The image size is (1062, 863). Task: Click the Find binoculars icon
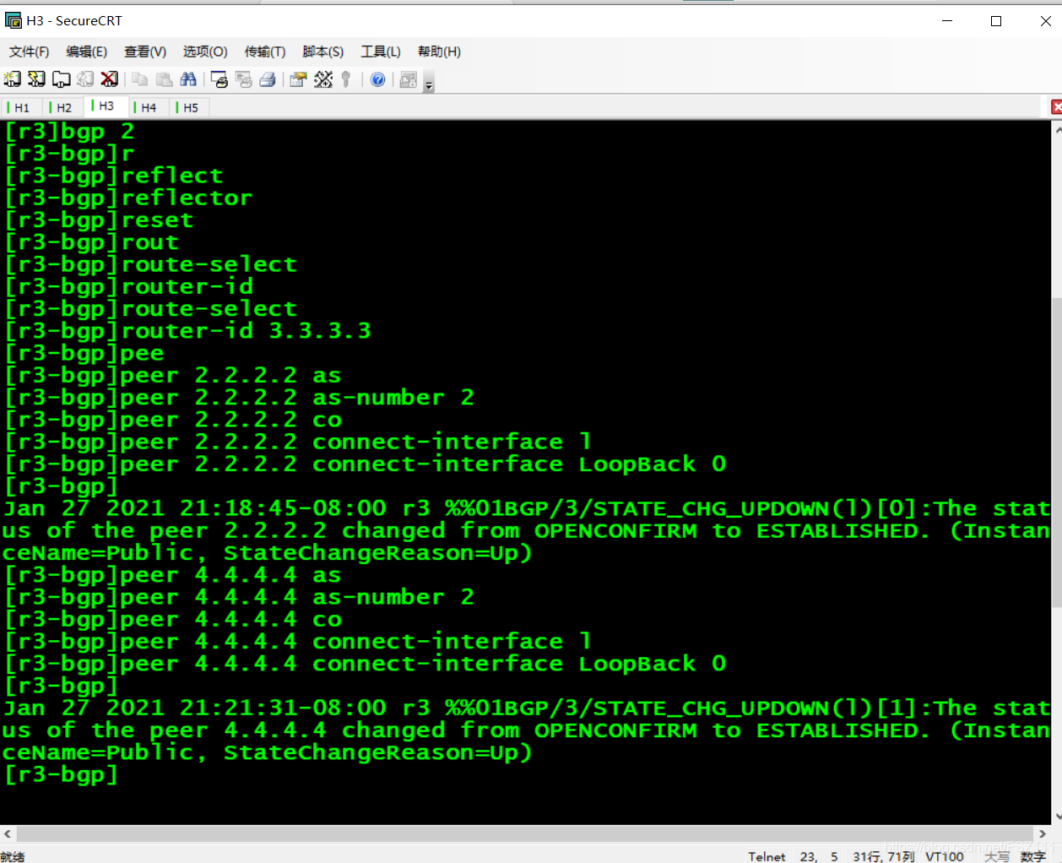coord(188,79)
